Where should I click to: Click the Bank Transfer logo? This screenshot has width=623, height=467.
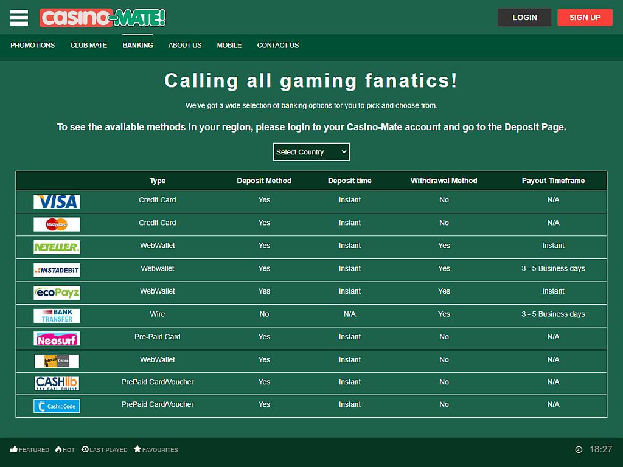click(x=57, y=316)
